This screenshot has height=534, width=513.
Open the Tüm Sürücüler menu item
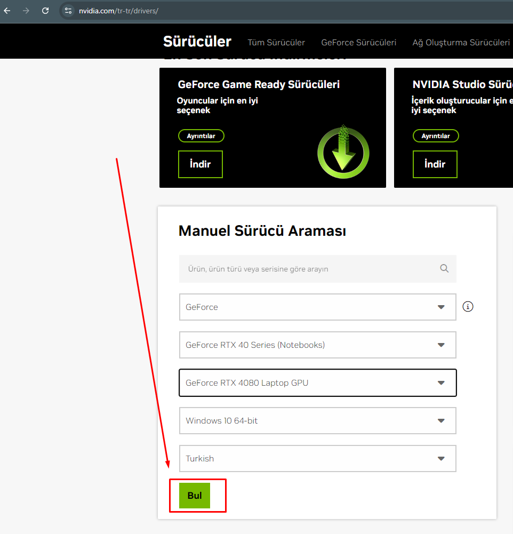[276, 43]
